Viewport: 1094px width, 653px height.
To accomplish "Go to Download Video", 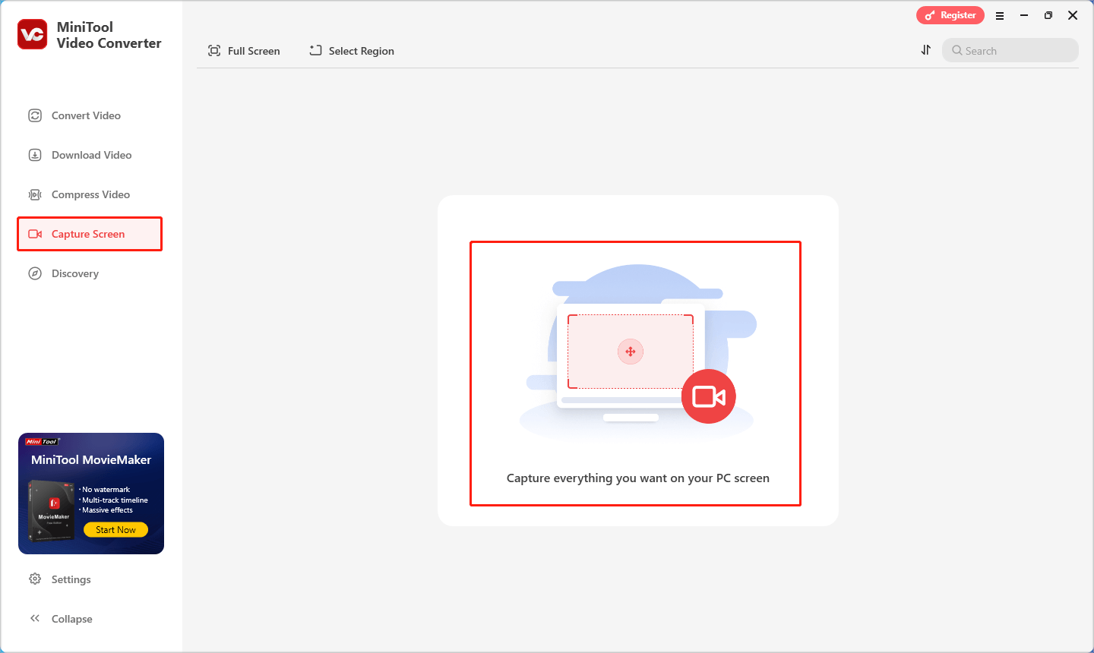I will coord(90,155).
